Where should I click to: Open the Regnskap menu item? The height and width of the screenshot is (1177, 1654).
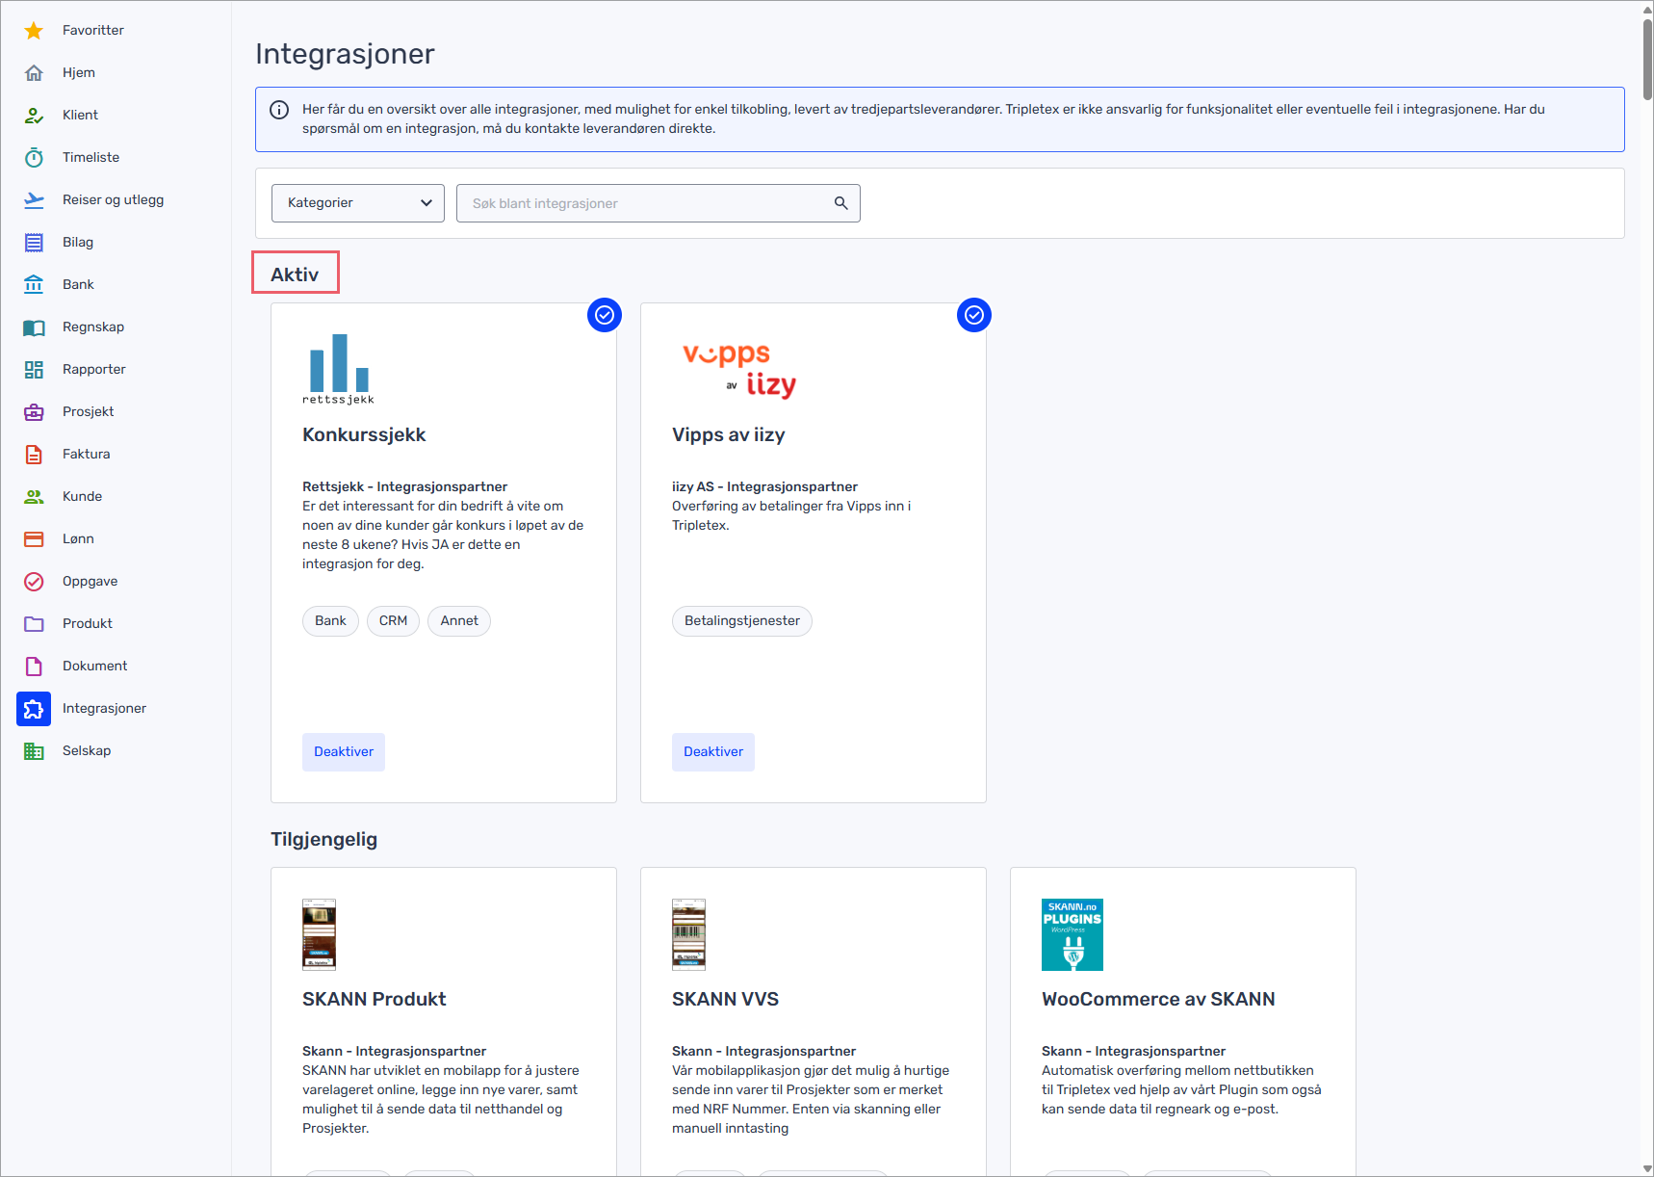[93, 327]
